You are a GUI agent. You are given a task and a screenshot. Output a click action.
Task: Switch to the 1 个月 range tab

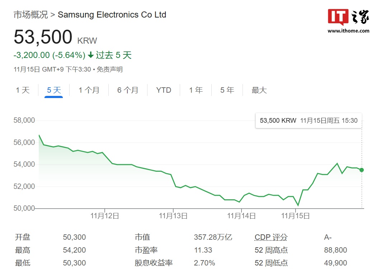(89, 90)
